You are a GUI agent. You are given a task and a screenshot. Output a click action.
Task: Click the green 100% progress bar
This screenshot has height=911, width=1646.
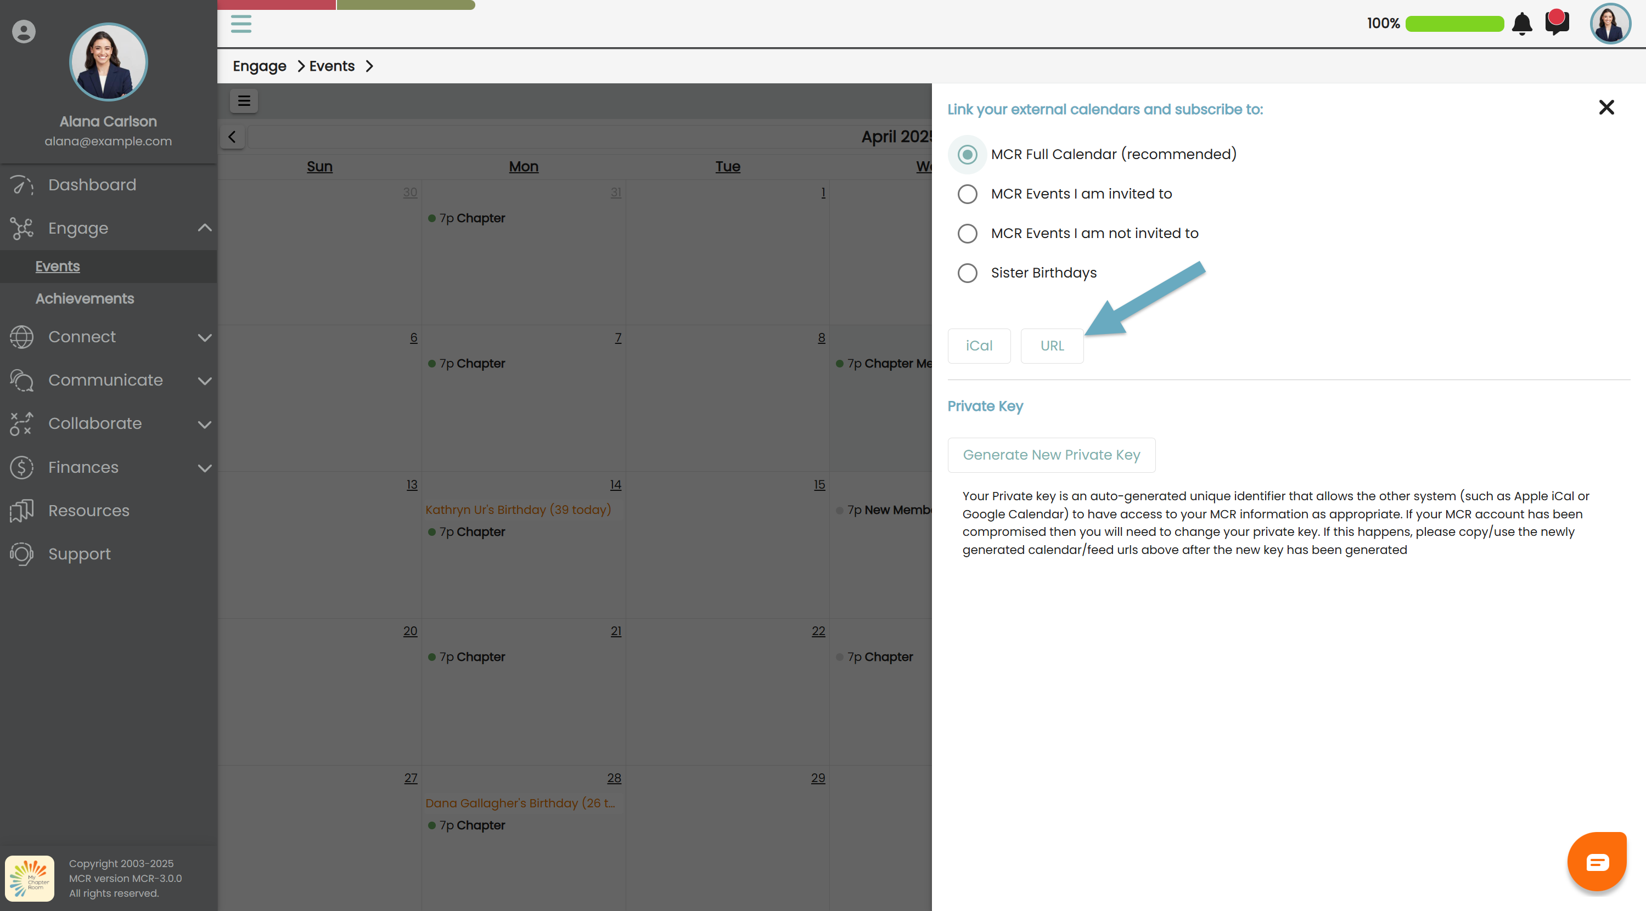[1454, 24]
